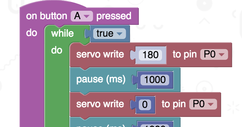This screenshot has width=242, height=127.
Task: Click the first servo write block label
Action: 100,54
